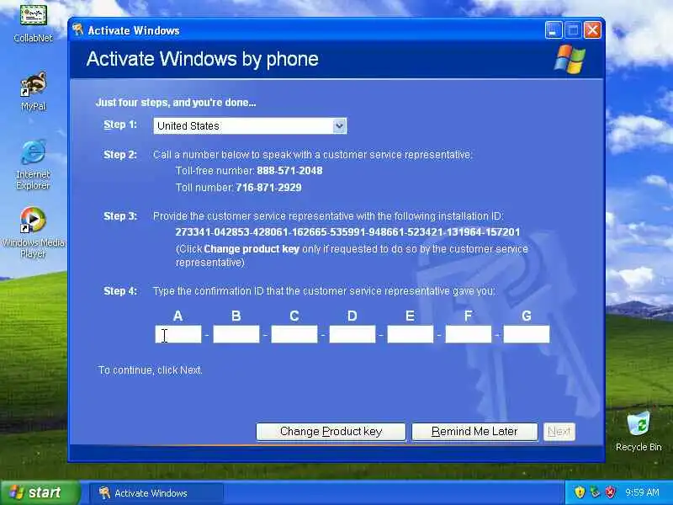Select the Internet Explorer desktop icon
The width and height of the screenshot is (673, 505).
tap(33, 164)
